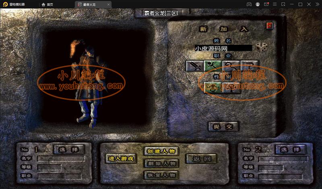Click the slot No 2 职业 field

click(281, 176)
